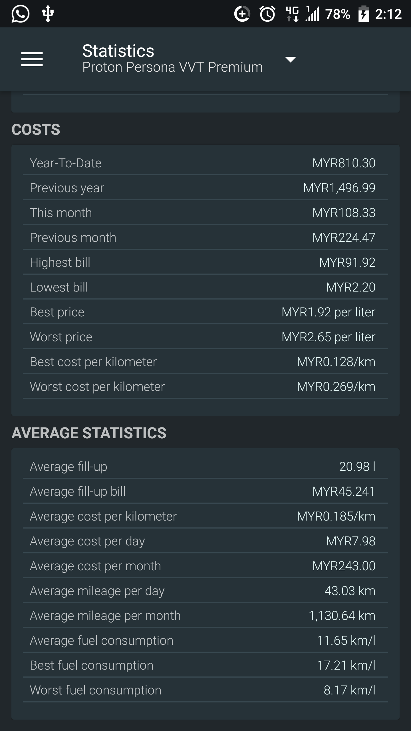Tap the Statistics title
411x731 pixels.
pos(118,51)
